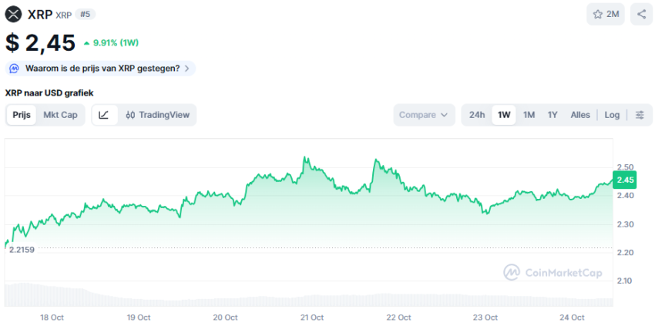655x323 pixels.
Task: Add XRP to watchlist via star button
Action: click(x=606, y=14)
